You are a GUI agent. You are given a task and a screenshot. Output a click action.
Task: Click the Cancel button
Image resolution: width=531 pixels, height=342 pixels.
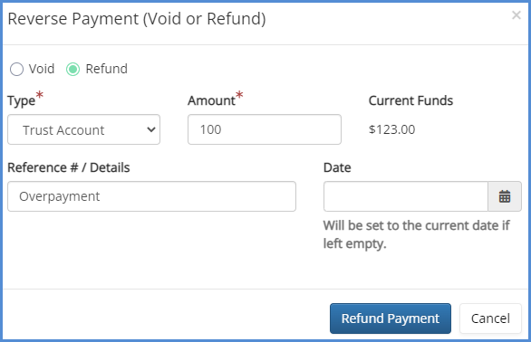490,318
